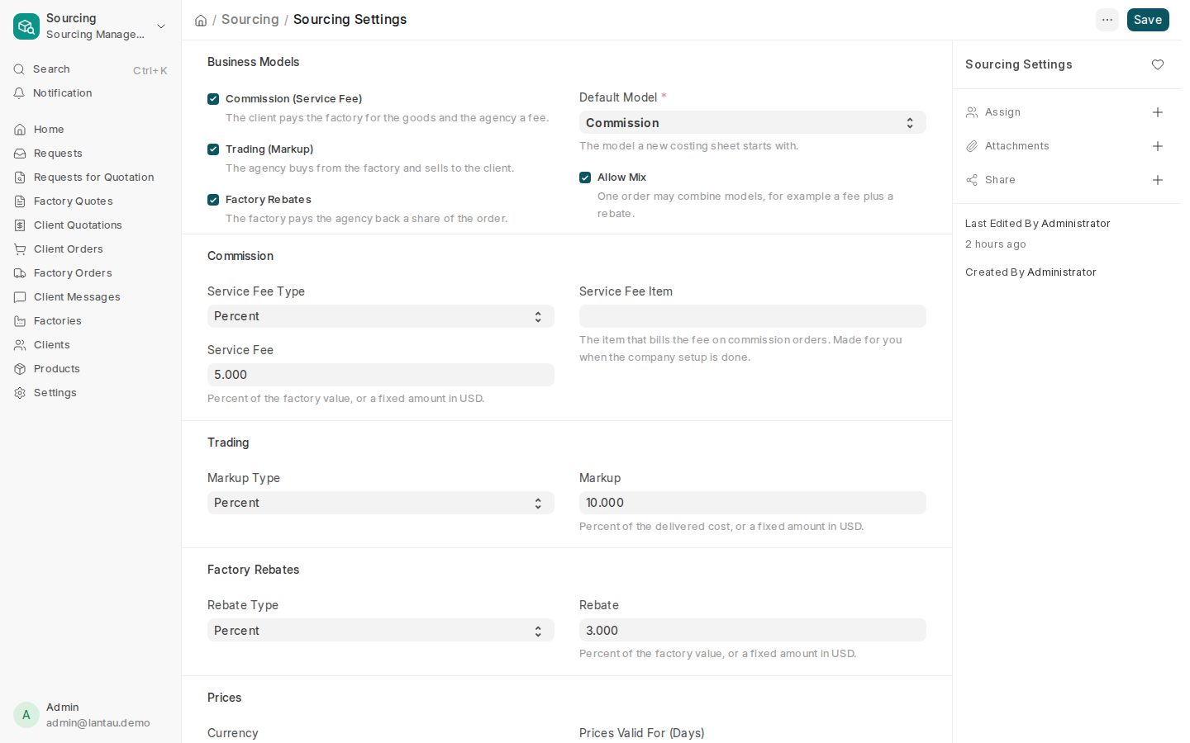1190x743 pixels.
Task: Click the Client Orders cart icon
Action: [x=20, y=249]
